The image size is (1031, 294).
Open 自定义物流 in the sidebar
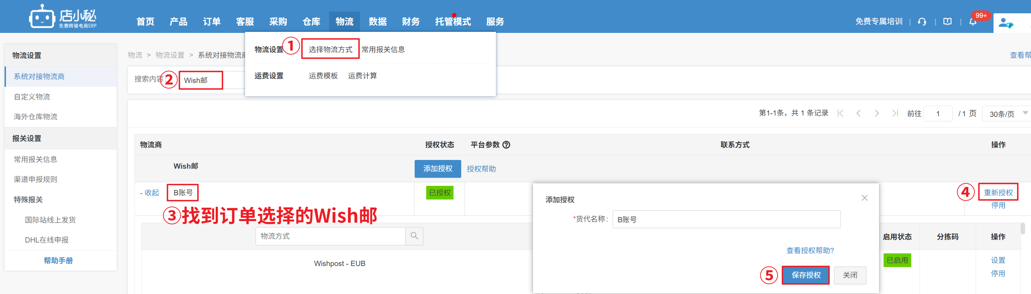pos(32,97)
